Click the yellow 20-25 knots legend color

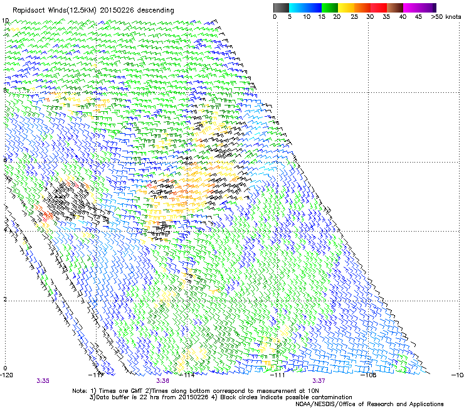coord(346,8)
